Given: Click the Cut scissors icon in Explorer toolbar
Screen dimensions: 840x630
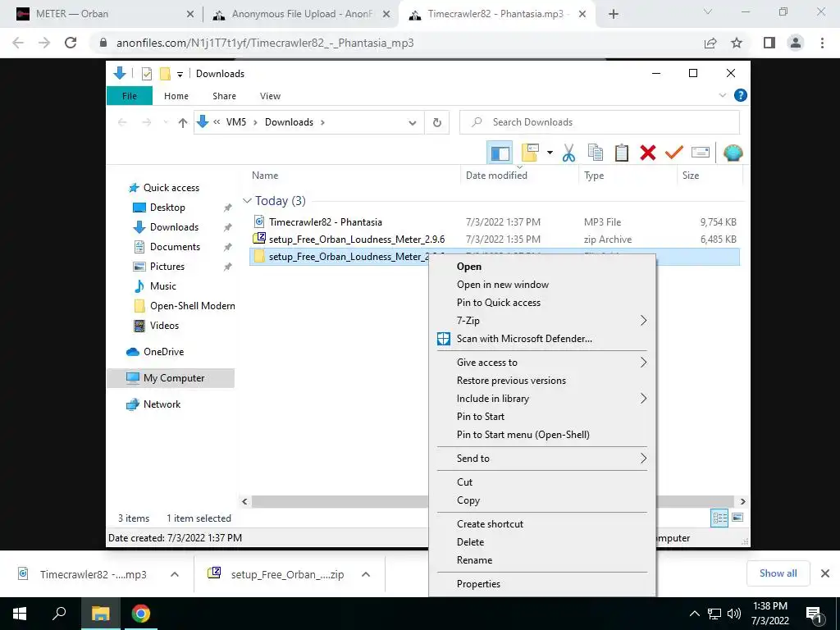Looking at the screenshot, I should pos(569,153).
